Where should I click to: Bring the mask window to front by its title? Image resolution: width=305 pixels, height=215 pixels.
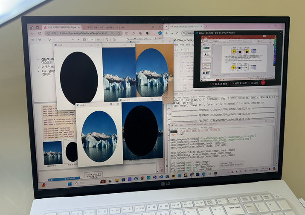60,45
